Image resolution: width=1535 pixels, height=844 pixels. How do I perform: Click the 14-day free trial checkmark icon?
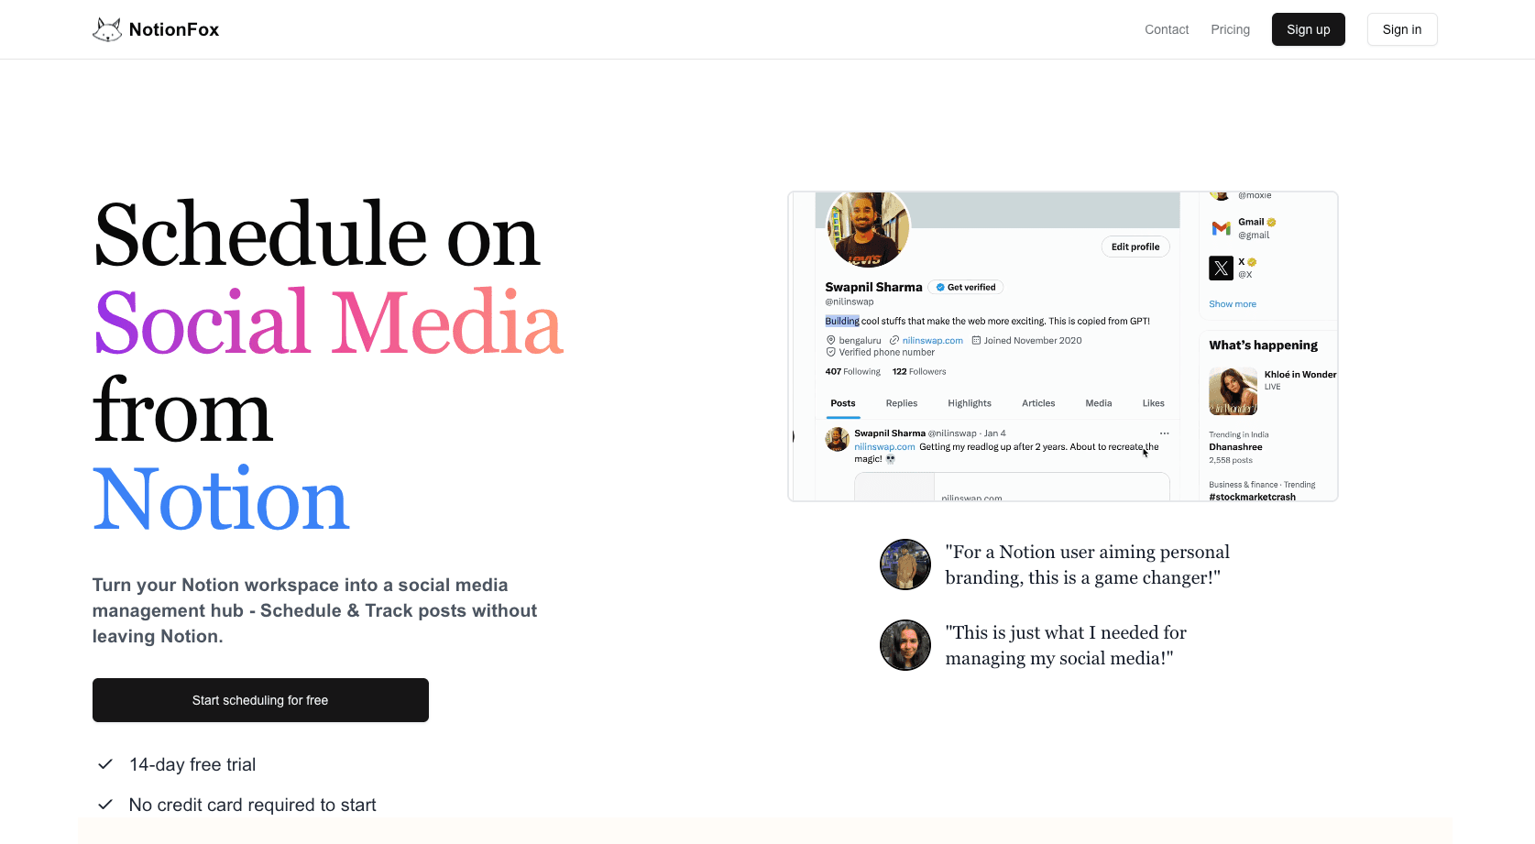coord(105,764)
